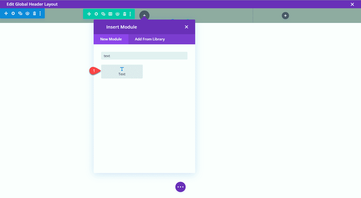Expand more options dots in green toolbar
Image resolution: width=361 pixels, height=198 pixels.
pos(130,14)
